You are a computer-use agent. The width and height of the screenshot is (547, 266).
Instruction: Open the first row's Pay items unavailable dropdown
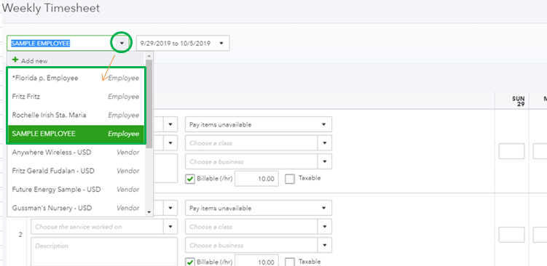click(259, 124)
